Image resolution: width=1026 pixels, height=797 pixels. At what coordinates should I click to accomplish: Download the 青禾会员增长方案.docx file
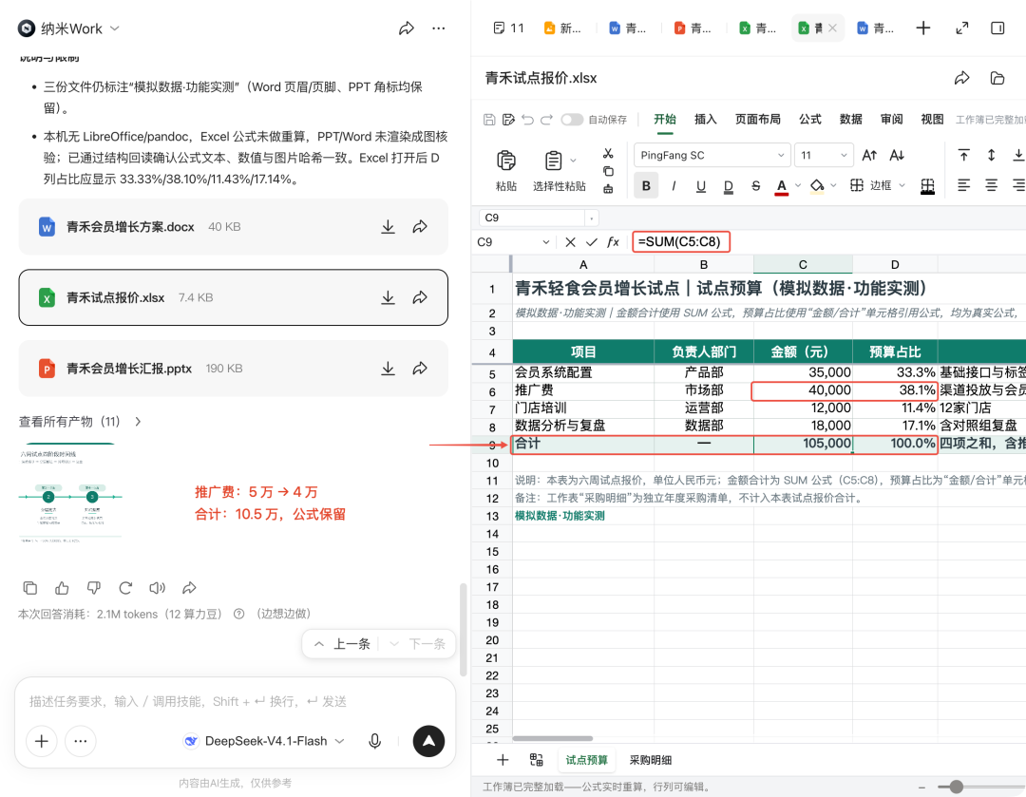point(388,227)
